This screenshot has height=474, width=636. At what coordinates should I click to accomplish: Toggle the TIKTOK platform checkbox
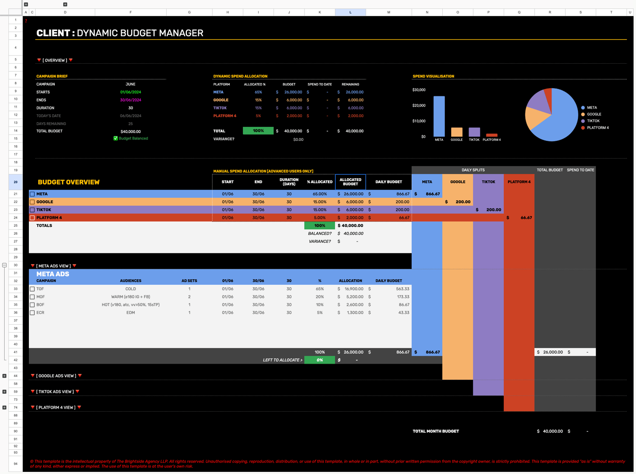coord(32,210)
